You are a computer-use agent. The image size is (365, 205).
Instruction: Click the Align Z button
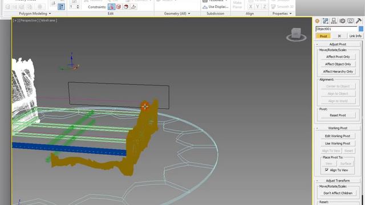pyautogui.click(x=265, y=7)
